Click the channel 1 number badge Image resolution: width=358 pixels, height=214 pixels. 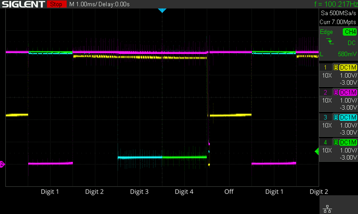(x=325, y=67)
